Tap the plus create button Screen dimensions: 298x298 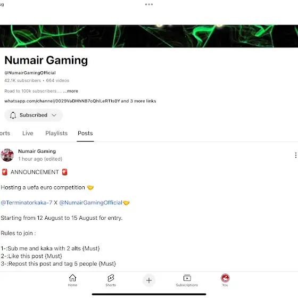tap(149, 280)
